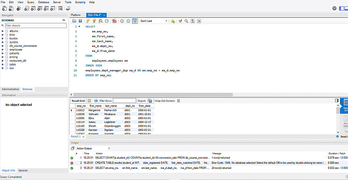This screenshot has width=348, height=180.
Task: Execute the SQL script with lightning bolt icon
Action: point(88,21)
